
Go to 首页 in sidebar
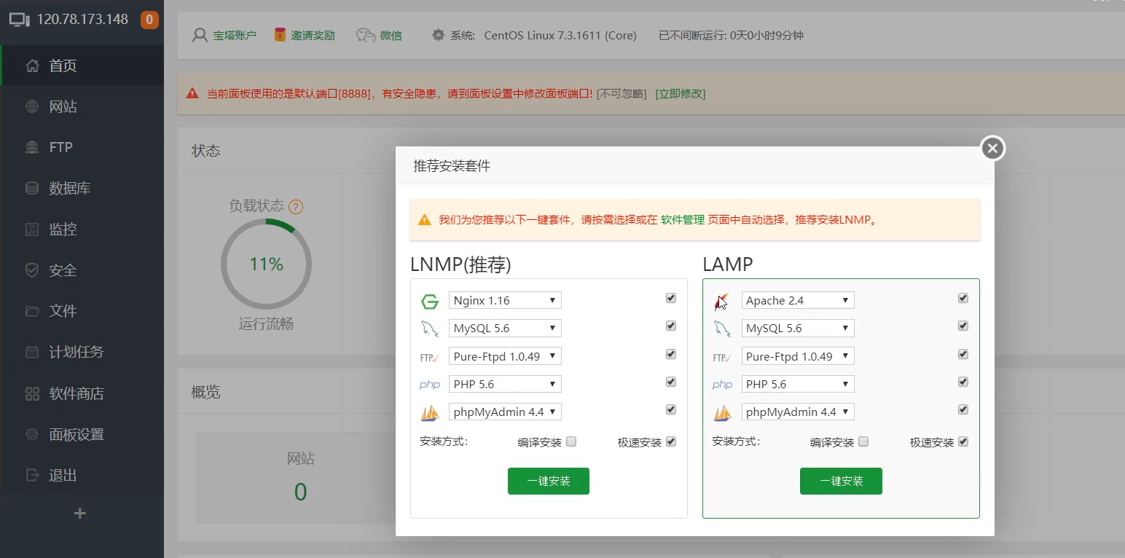click(x=82, y=66)
